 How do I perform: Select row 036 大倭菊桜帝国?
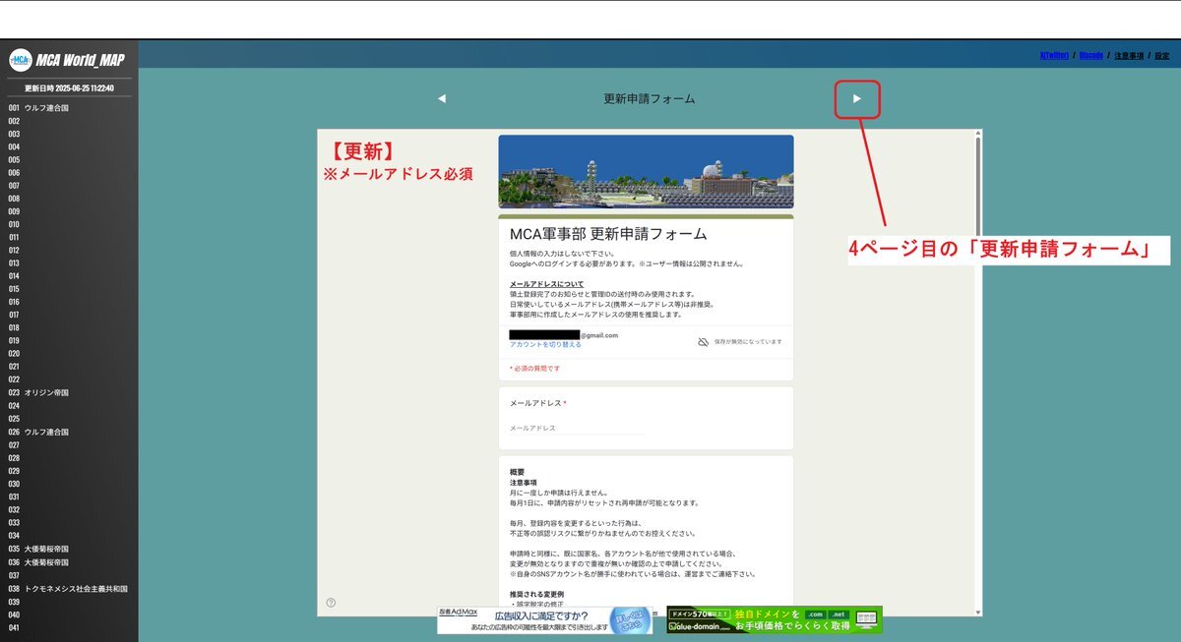click(69, 562)
